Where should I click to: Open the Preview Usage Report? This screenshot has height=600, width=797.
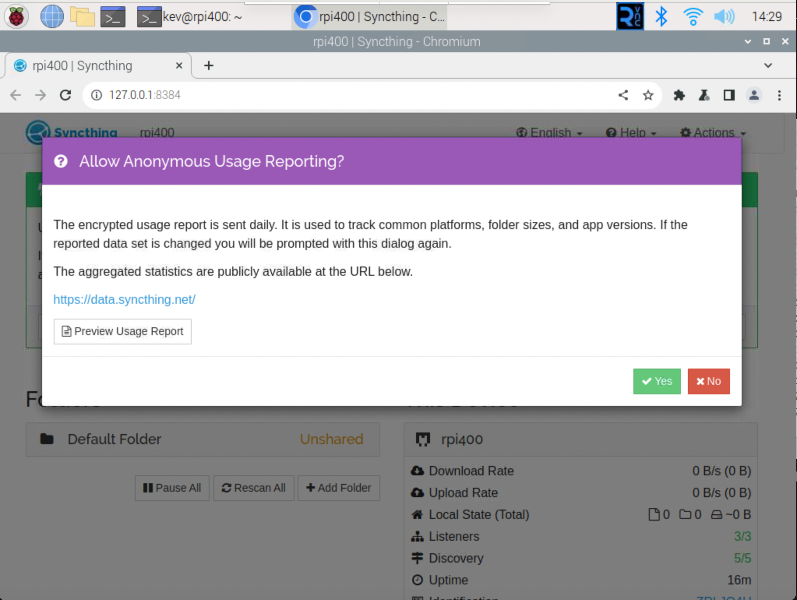[x=122, y=330]
